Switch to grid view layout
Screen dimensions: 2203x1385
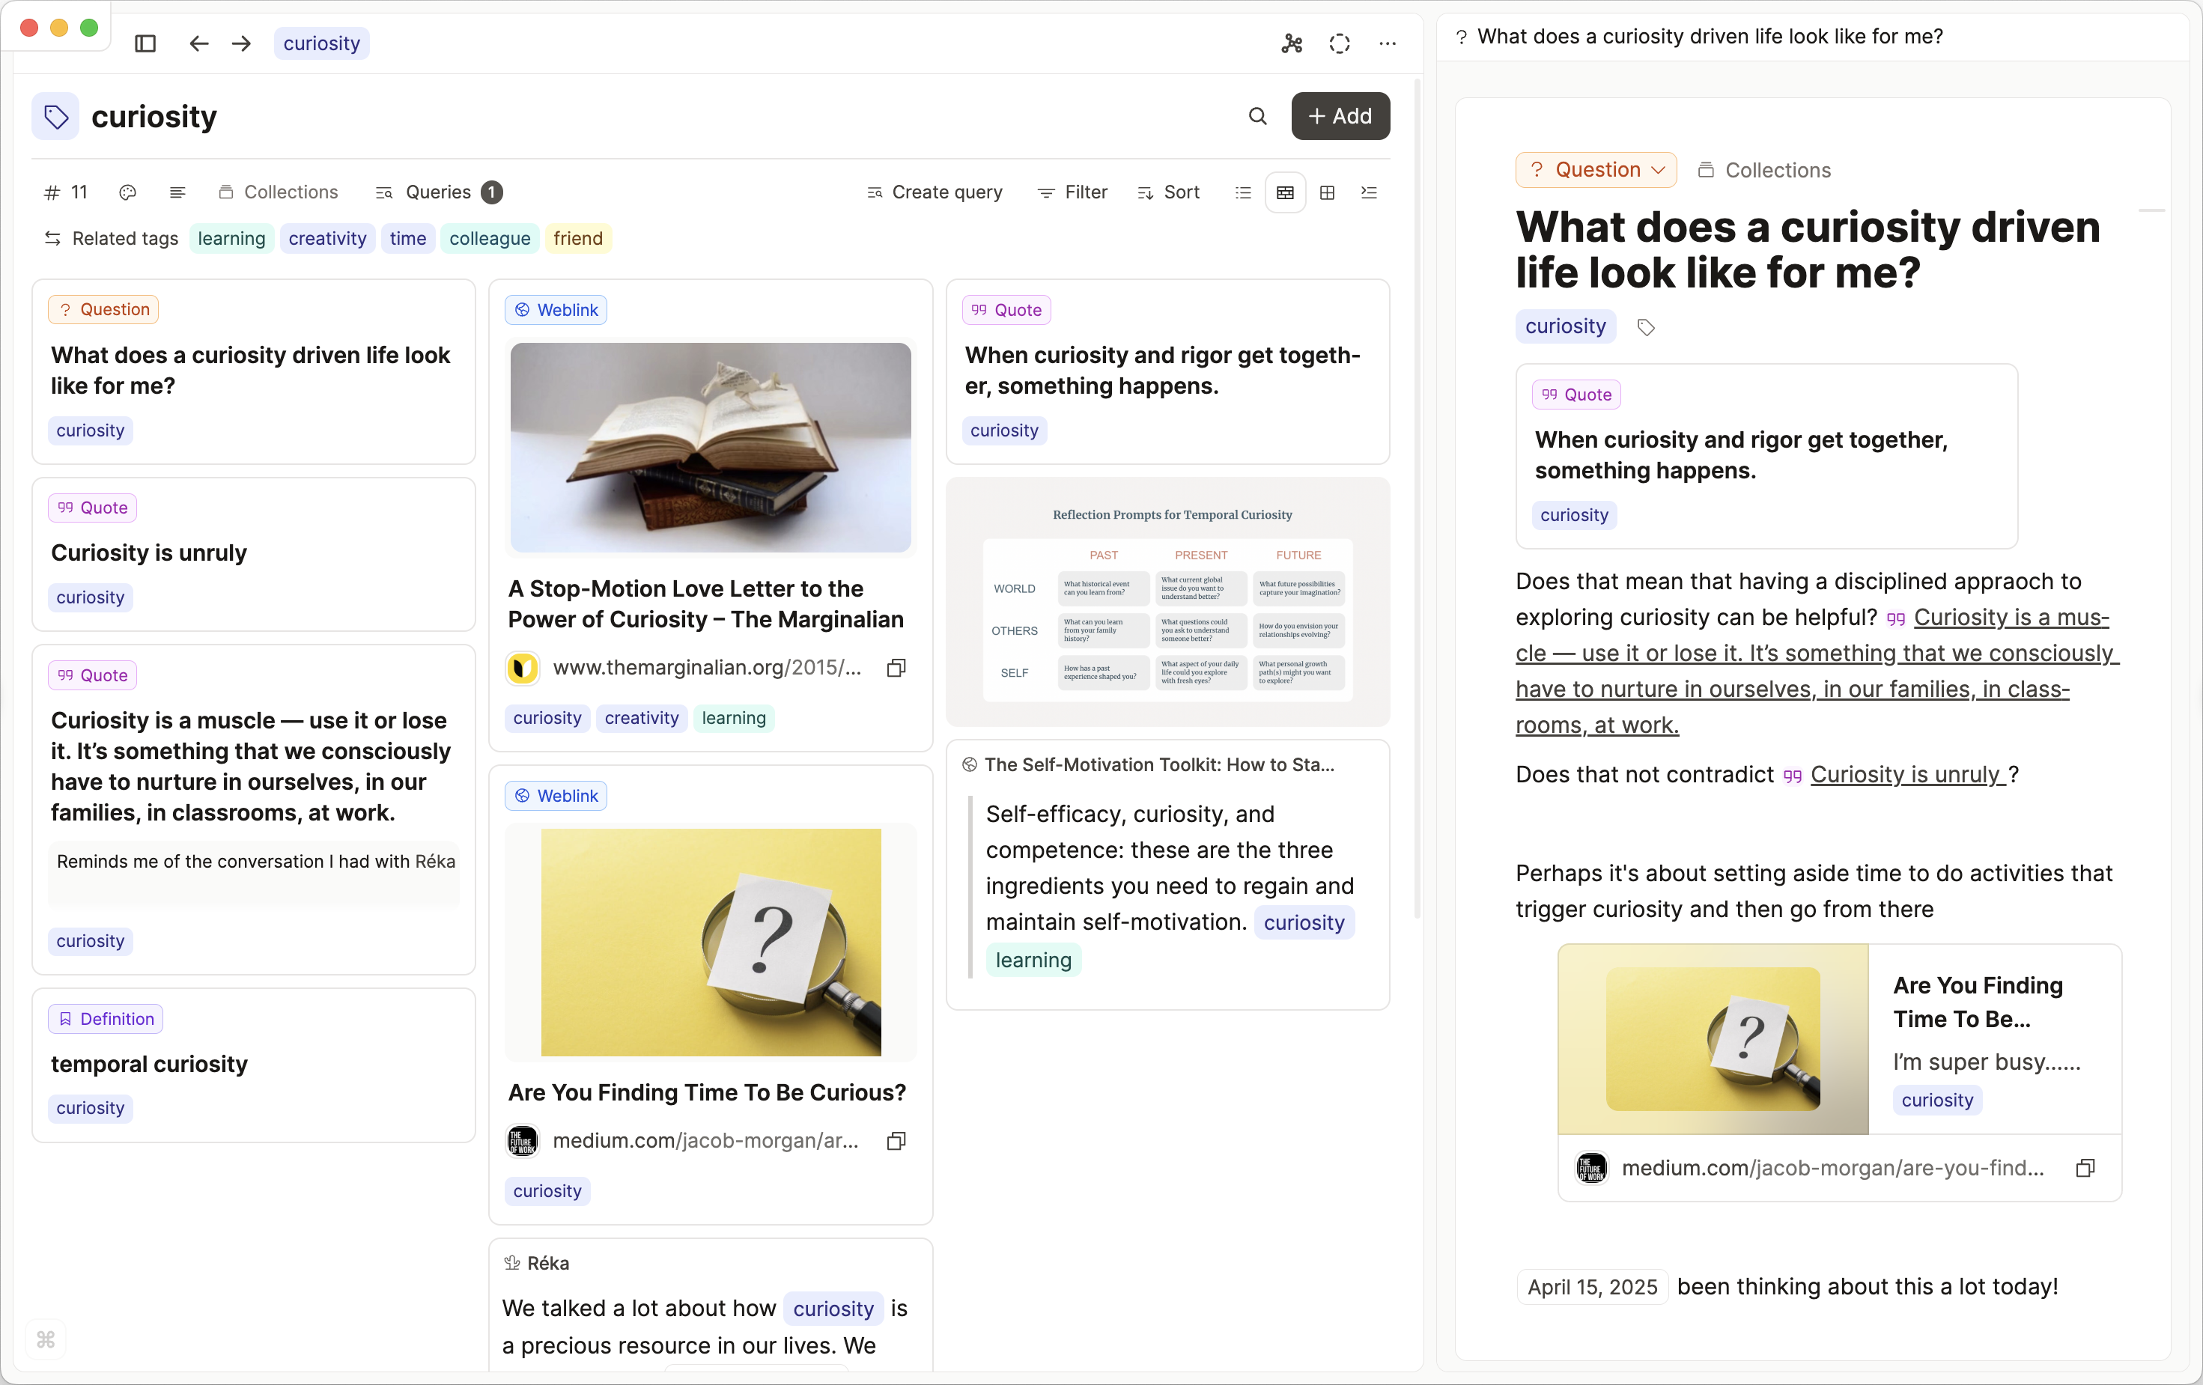[1327, 192]
